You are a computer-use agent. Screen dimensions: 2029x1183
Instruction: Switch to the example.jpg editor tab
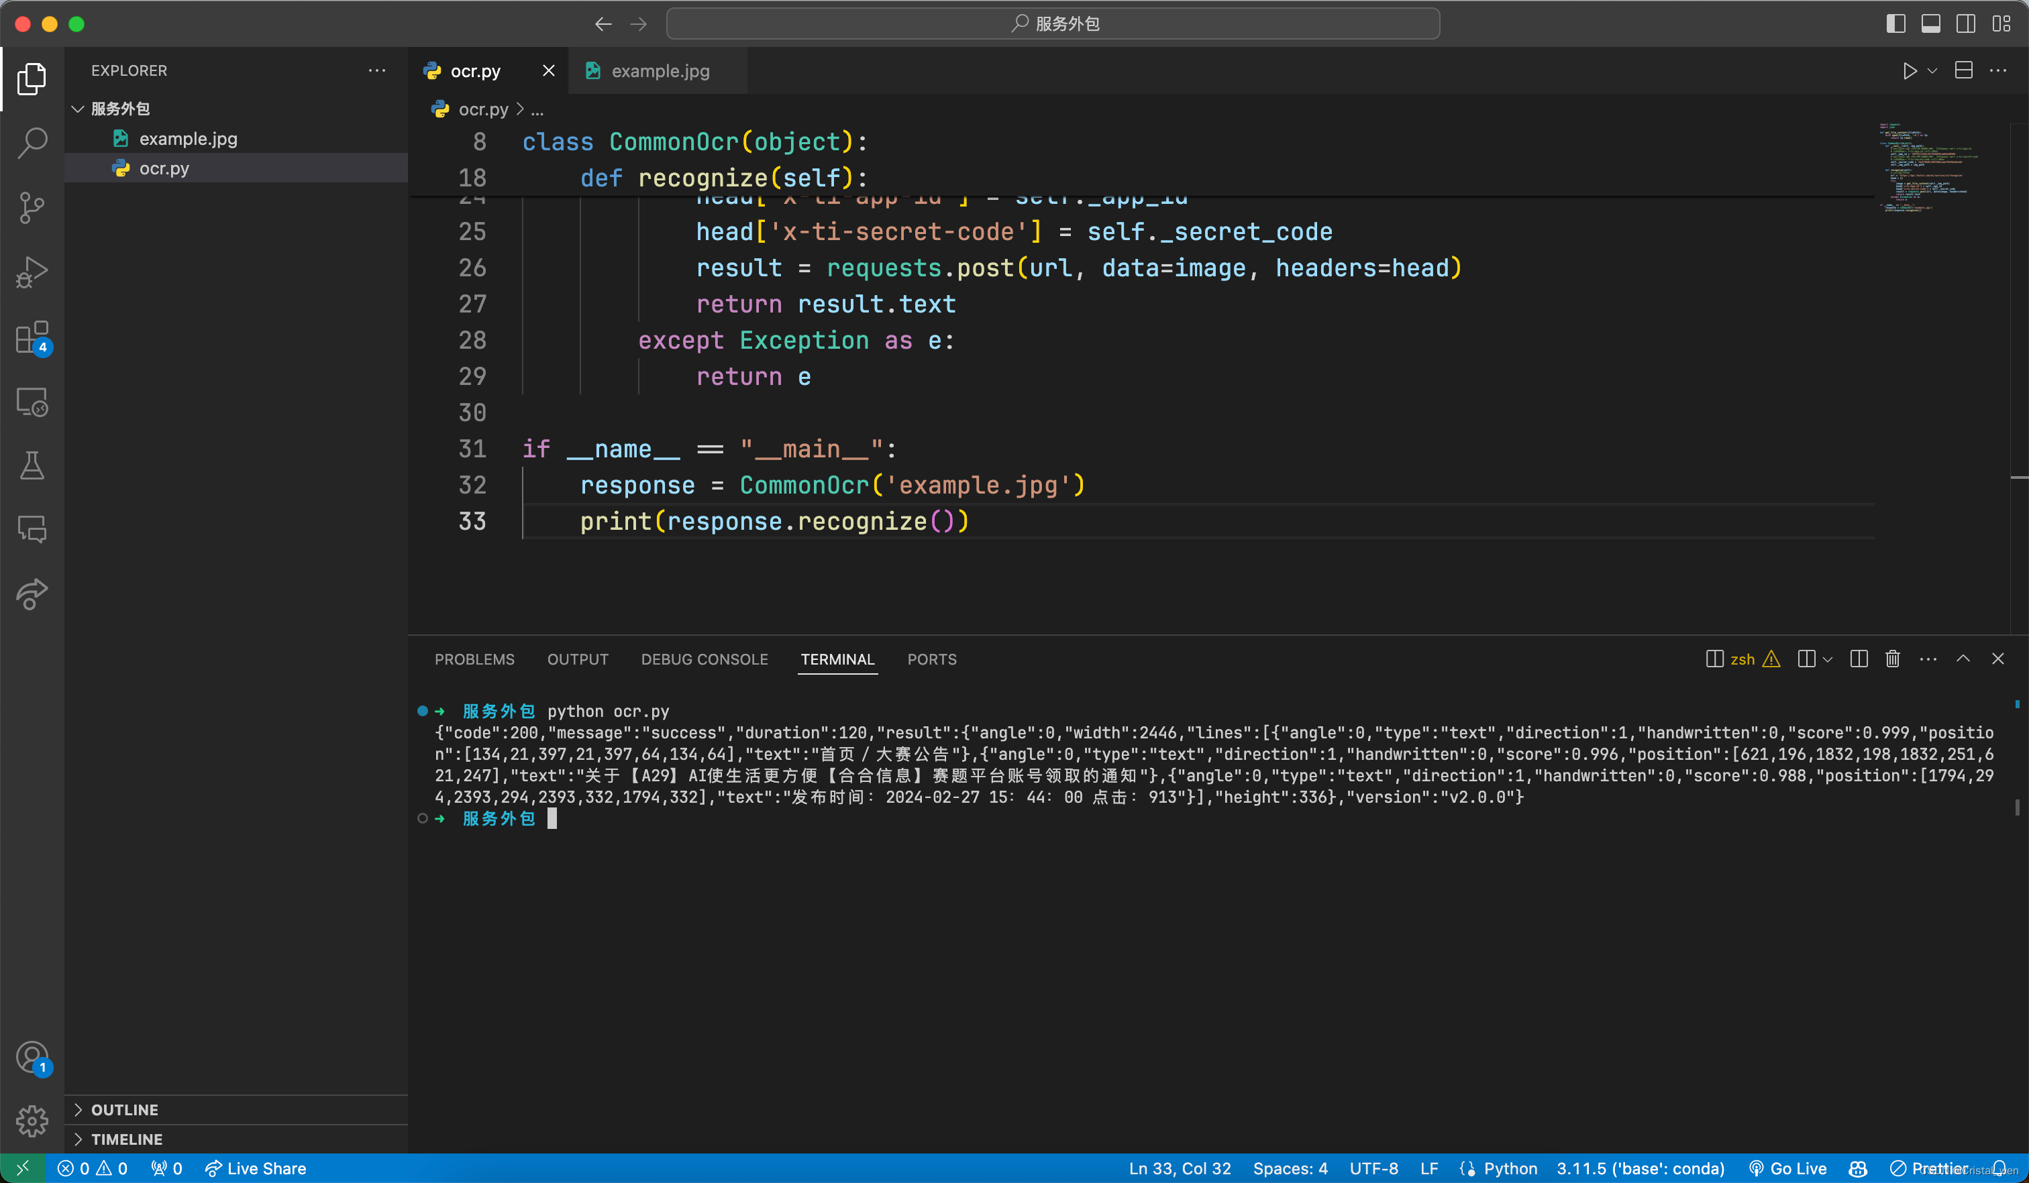659,71
